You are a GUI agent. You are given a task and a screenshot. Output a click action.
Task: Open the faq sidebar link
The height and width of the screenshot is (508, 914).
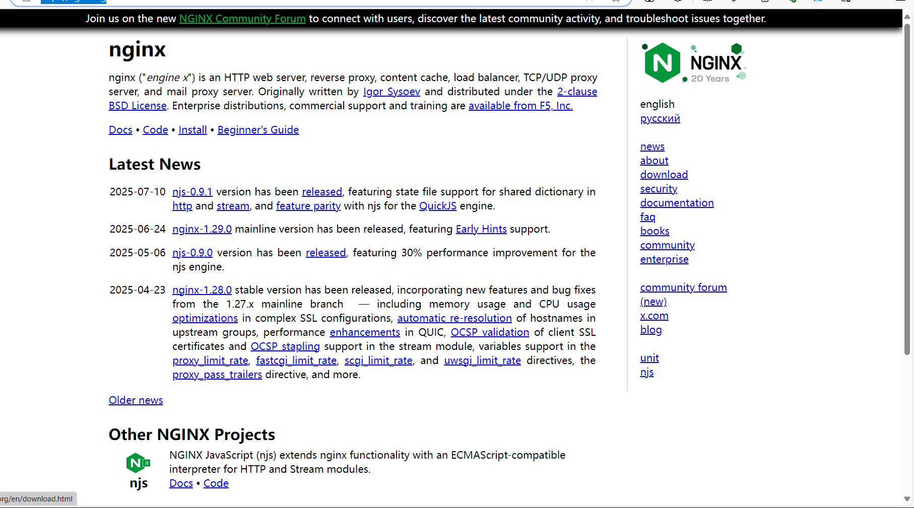pyautogui.click(x=648, y=217)
